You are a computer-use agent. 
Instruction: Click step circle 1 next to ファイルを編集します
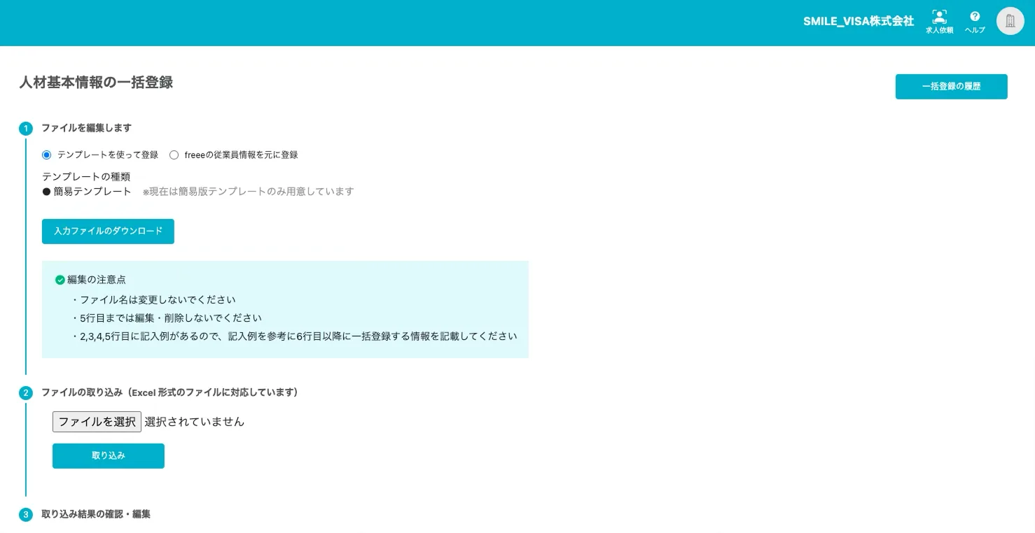26,129
